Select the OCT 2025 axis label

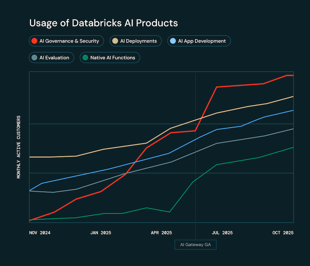[x=282, y=233]
